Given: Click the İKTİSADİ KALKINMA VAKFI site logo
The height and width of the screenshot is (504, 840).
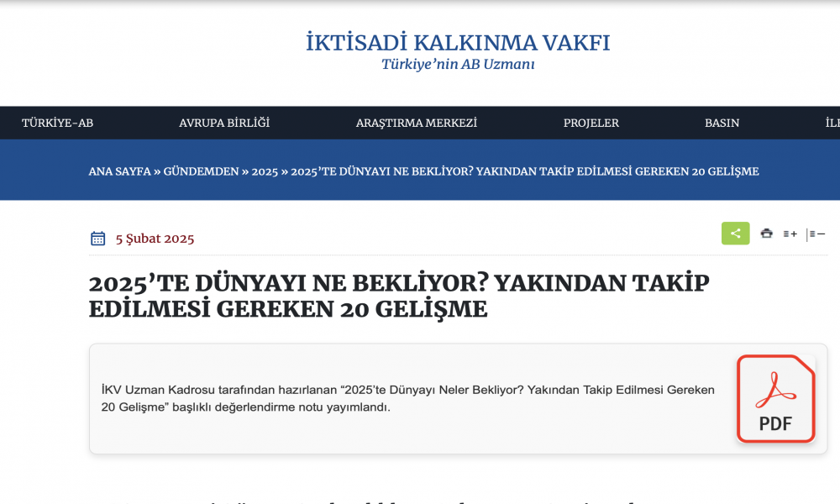Looking at the screenshot, I should 458,42.
